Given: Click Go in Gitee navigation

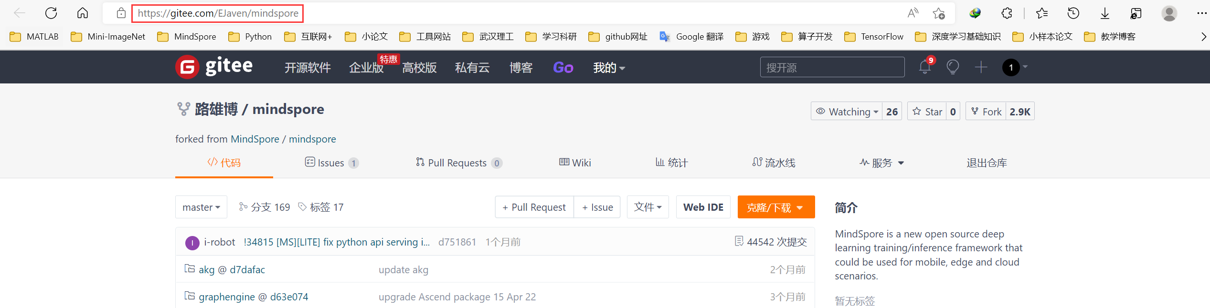Looking at the screenshot, I should point(563,68).
